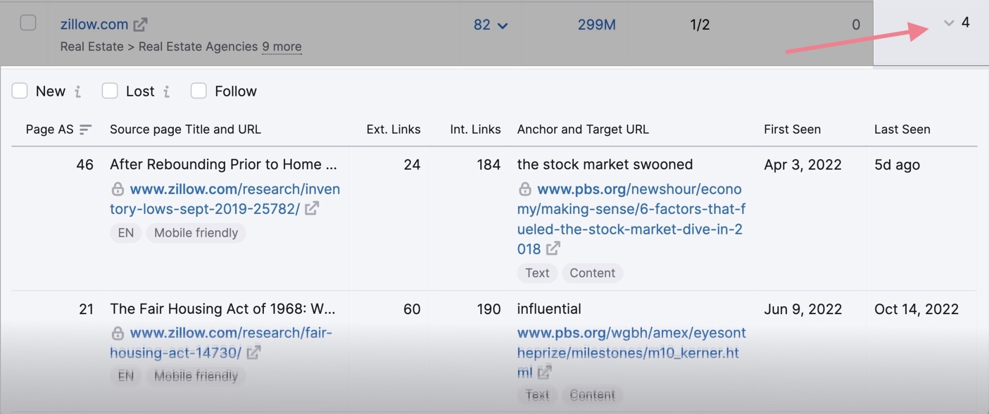
Task: Click the Text tag under pbs.org newshour link
Action: coord(537,273)
